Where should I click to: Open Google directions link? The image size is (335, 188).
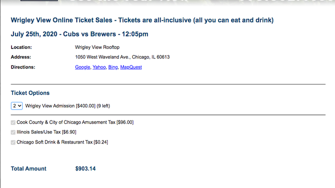[x=82, y=67]
